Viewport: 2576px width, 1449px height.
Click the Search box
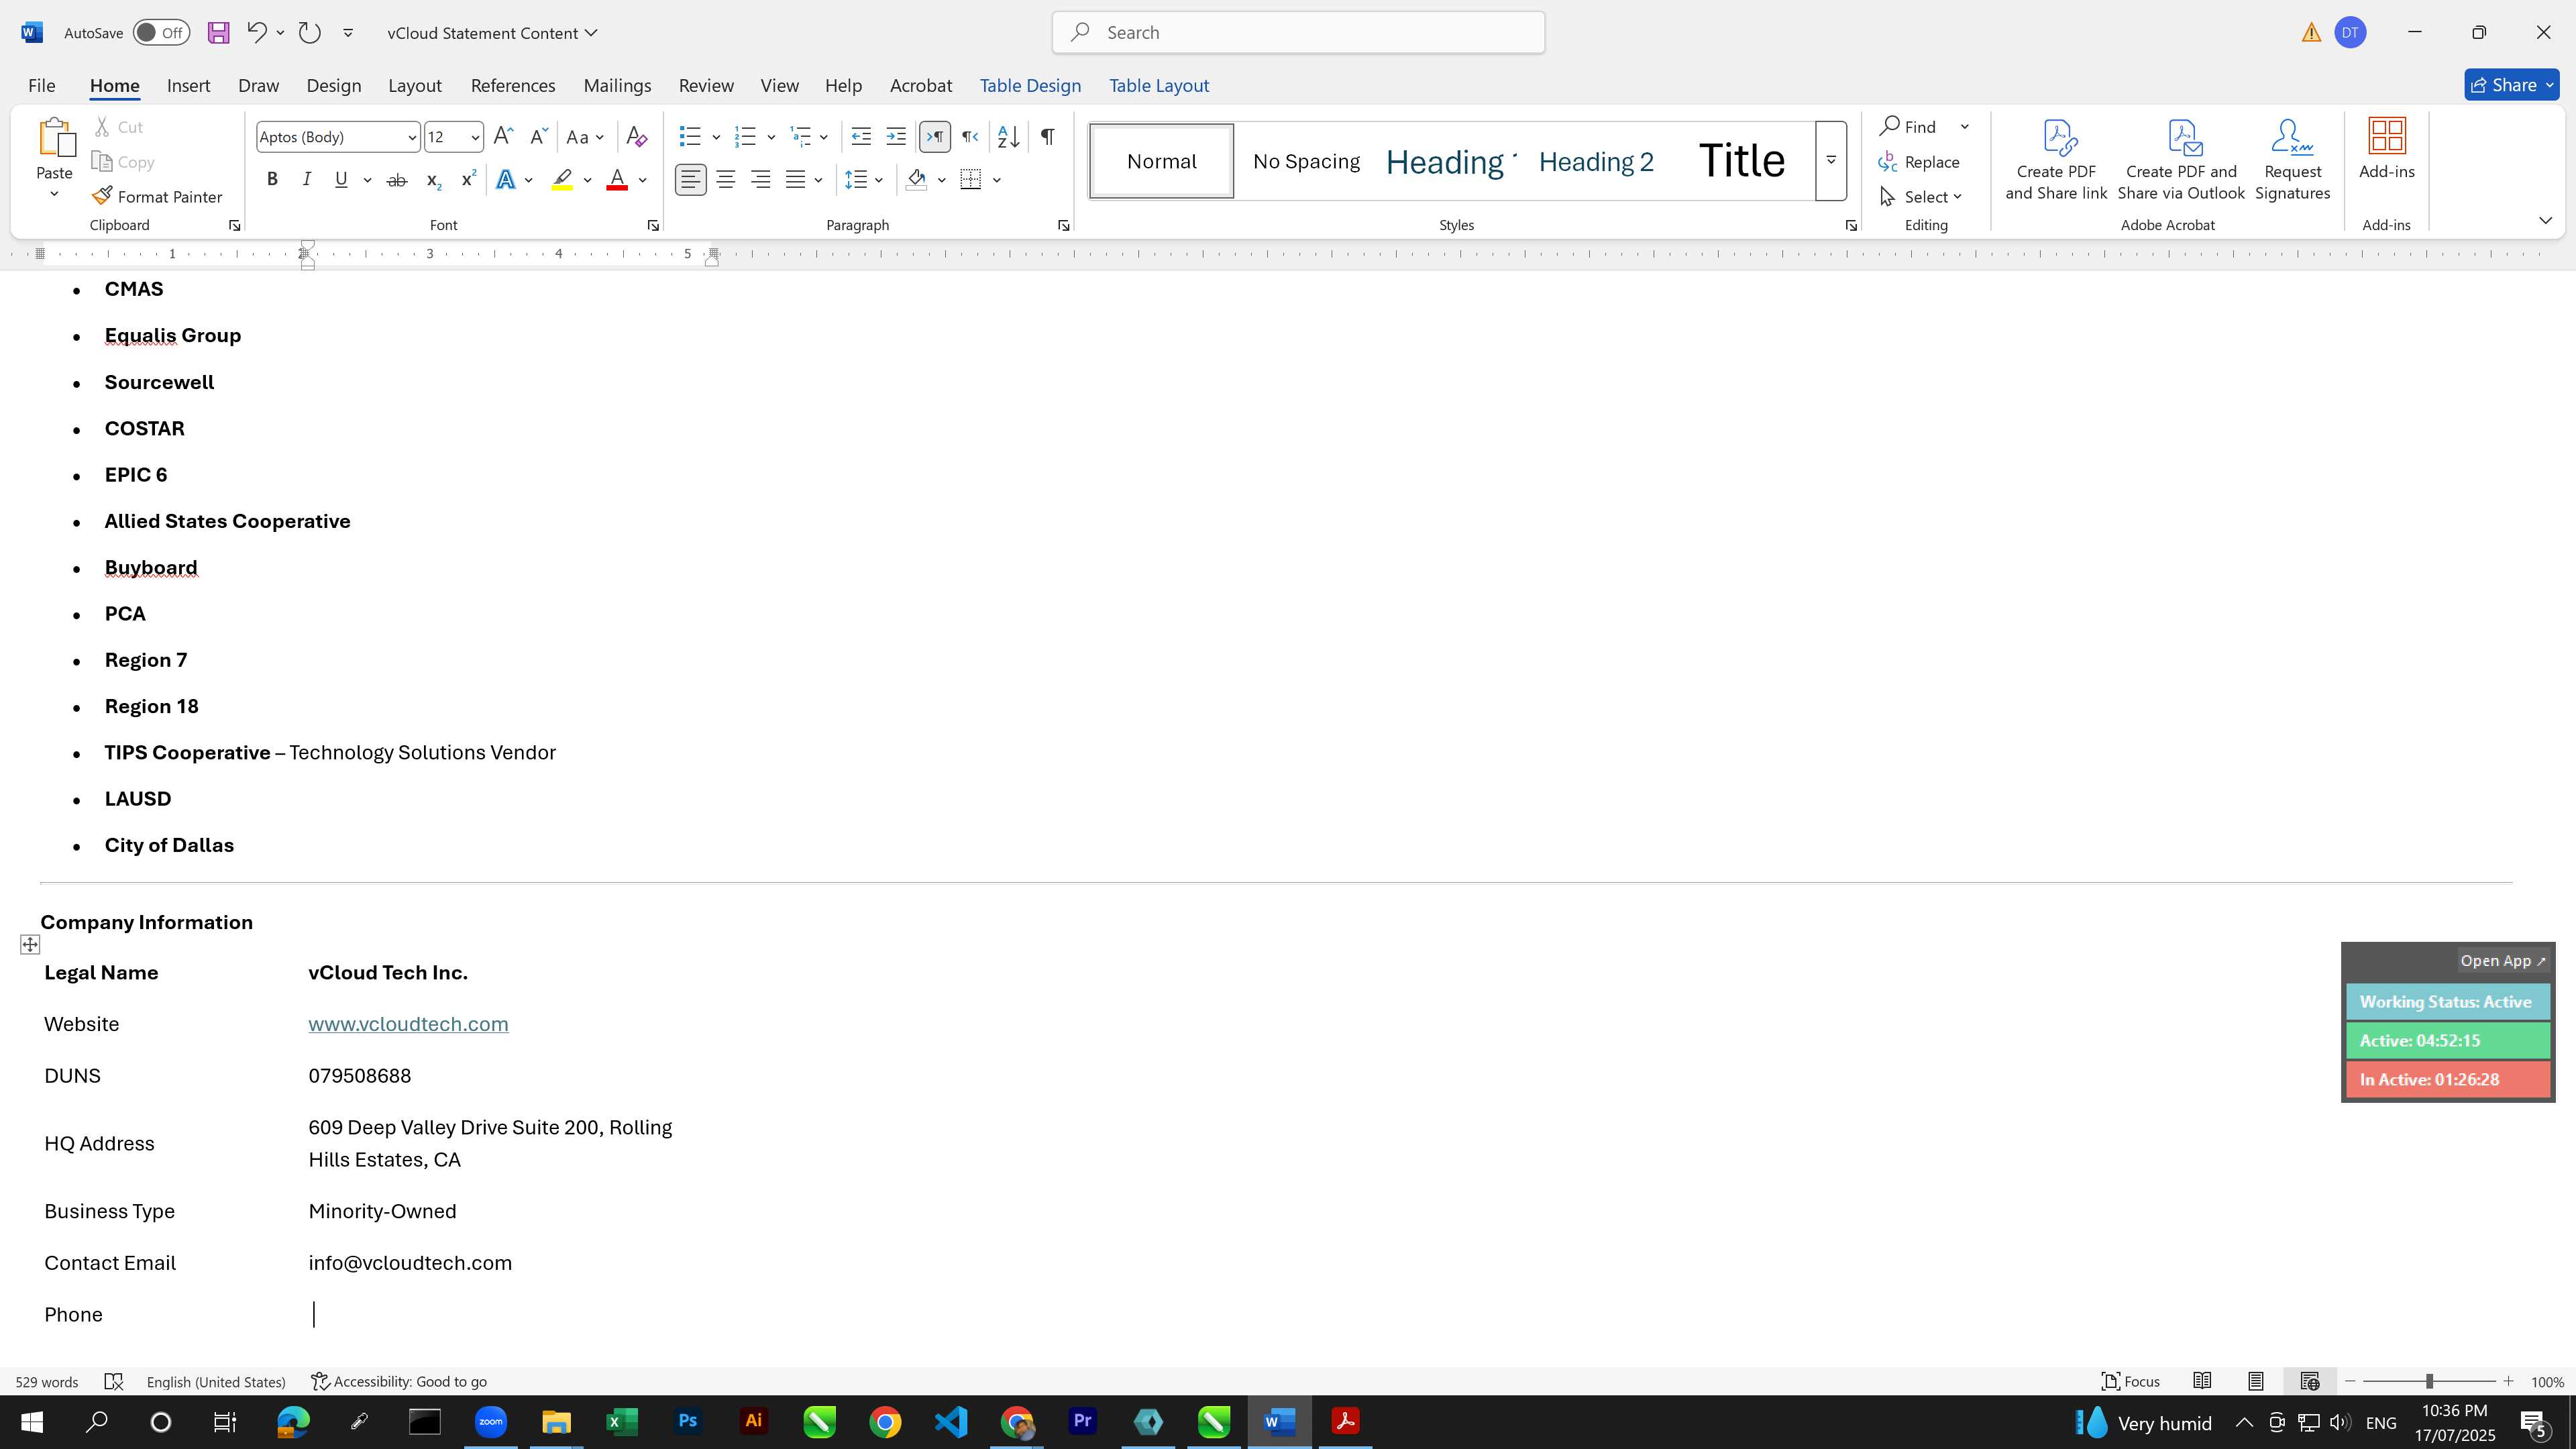coord(1298,33)
